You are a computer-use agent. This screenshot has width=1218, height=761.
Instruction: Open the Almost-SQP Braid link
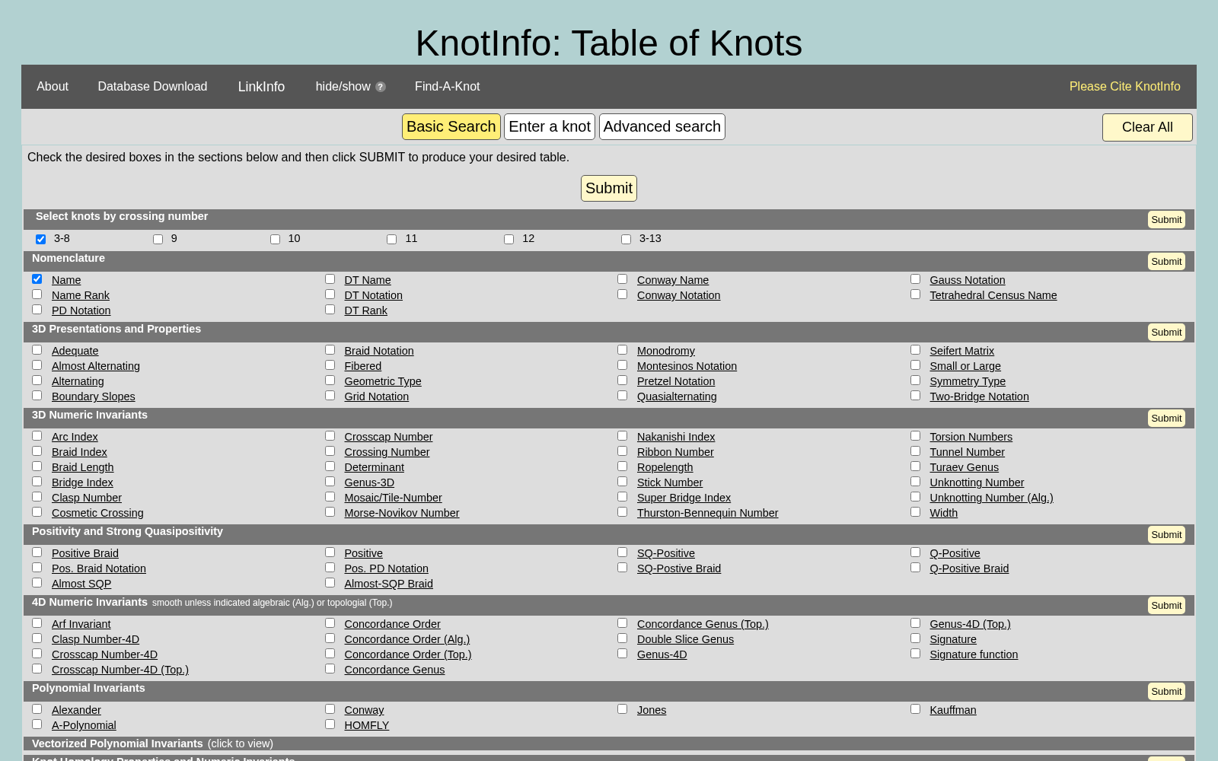point(388,584)
